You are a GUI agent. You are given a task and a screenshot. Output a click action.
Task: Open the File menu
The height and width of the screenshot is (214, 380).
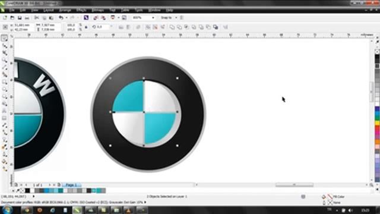click(x=12, y=10)
